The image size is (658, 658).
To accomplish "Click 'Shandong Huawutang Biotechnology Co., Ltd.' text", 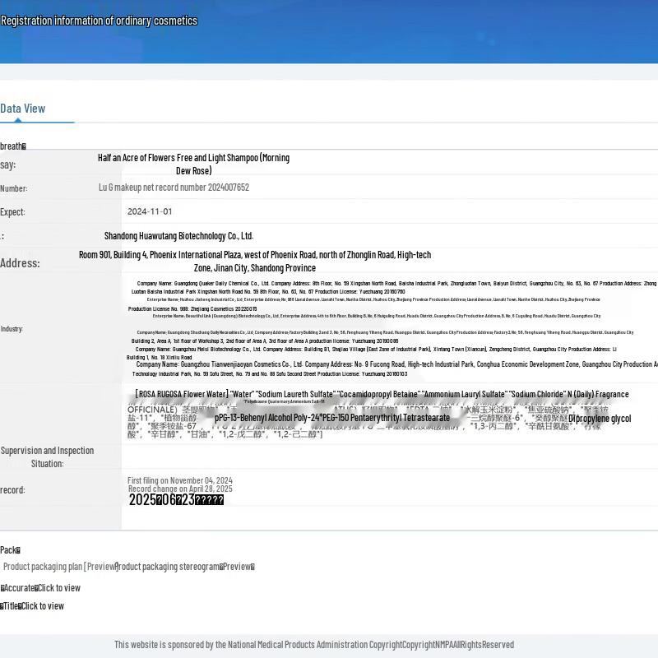I will click(x=178, y=236).
